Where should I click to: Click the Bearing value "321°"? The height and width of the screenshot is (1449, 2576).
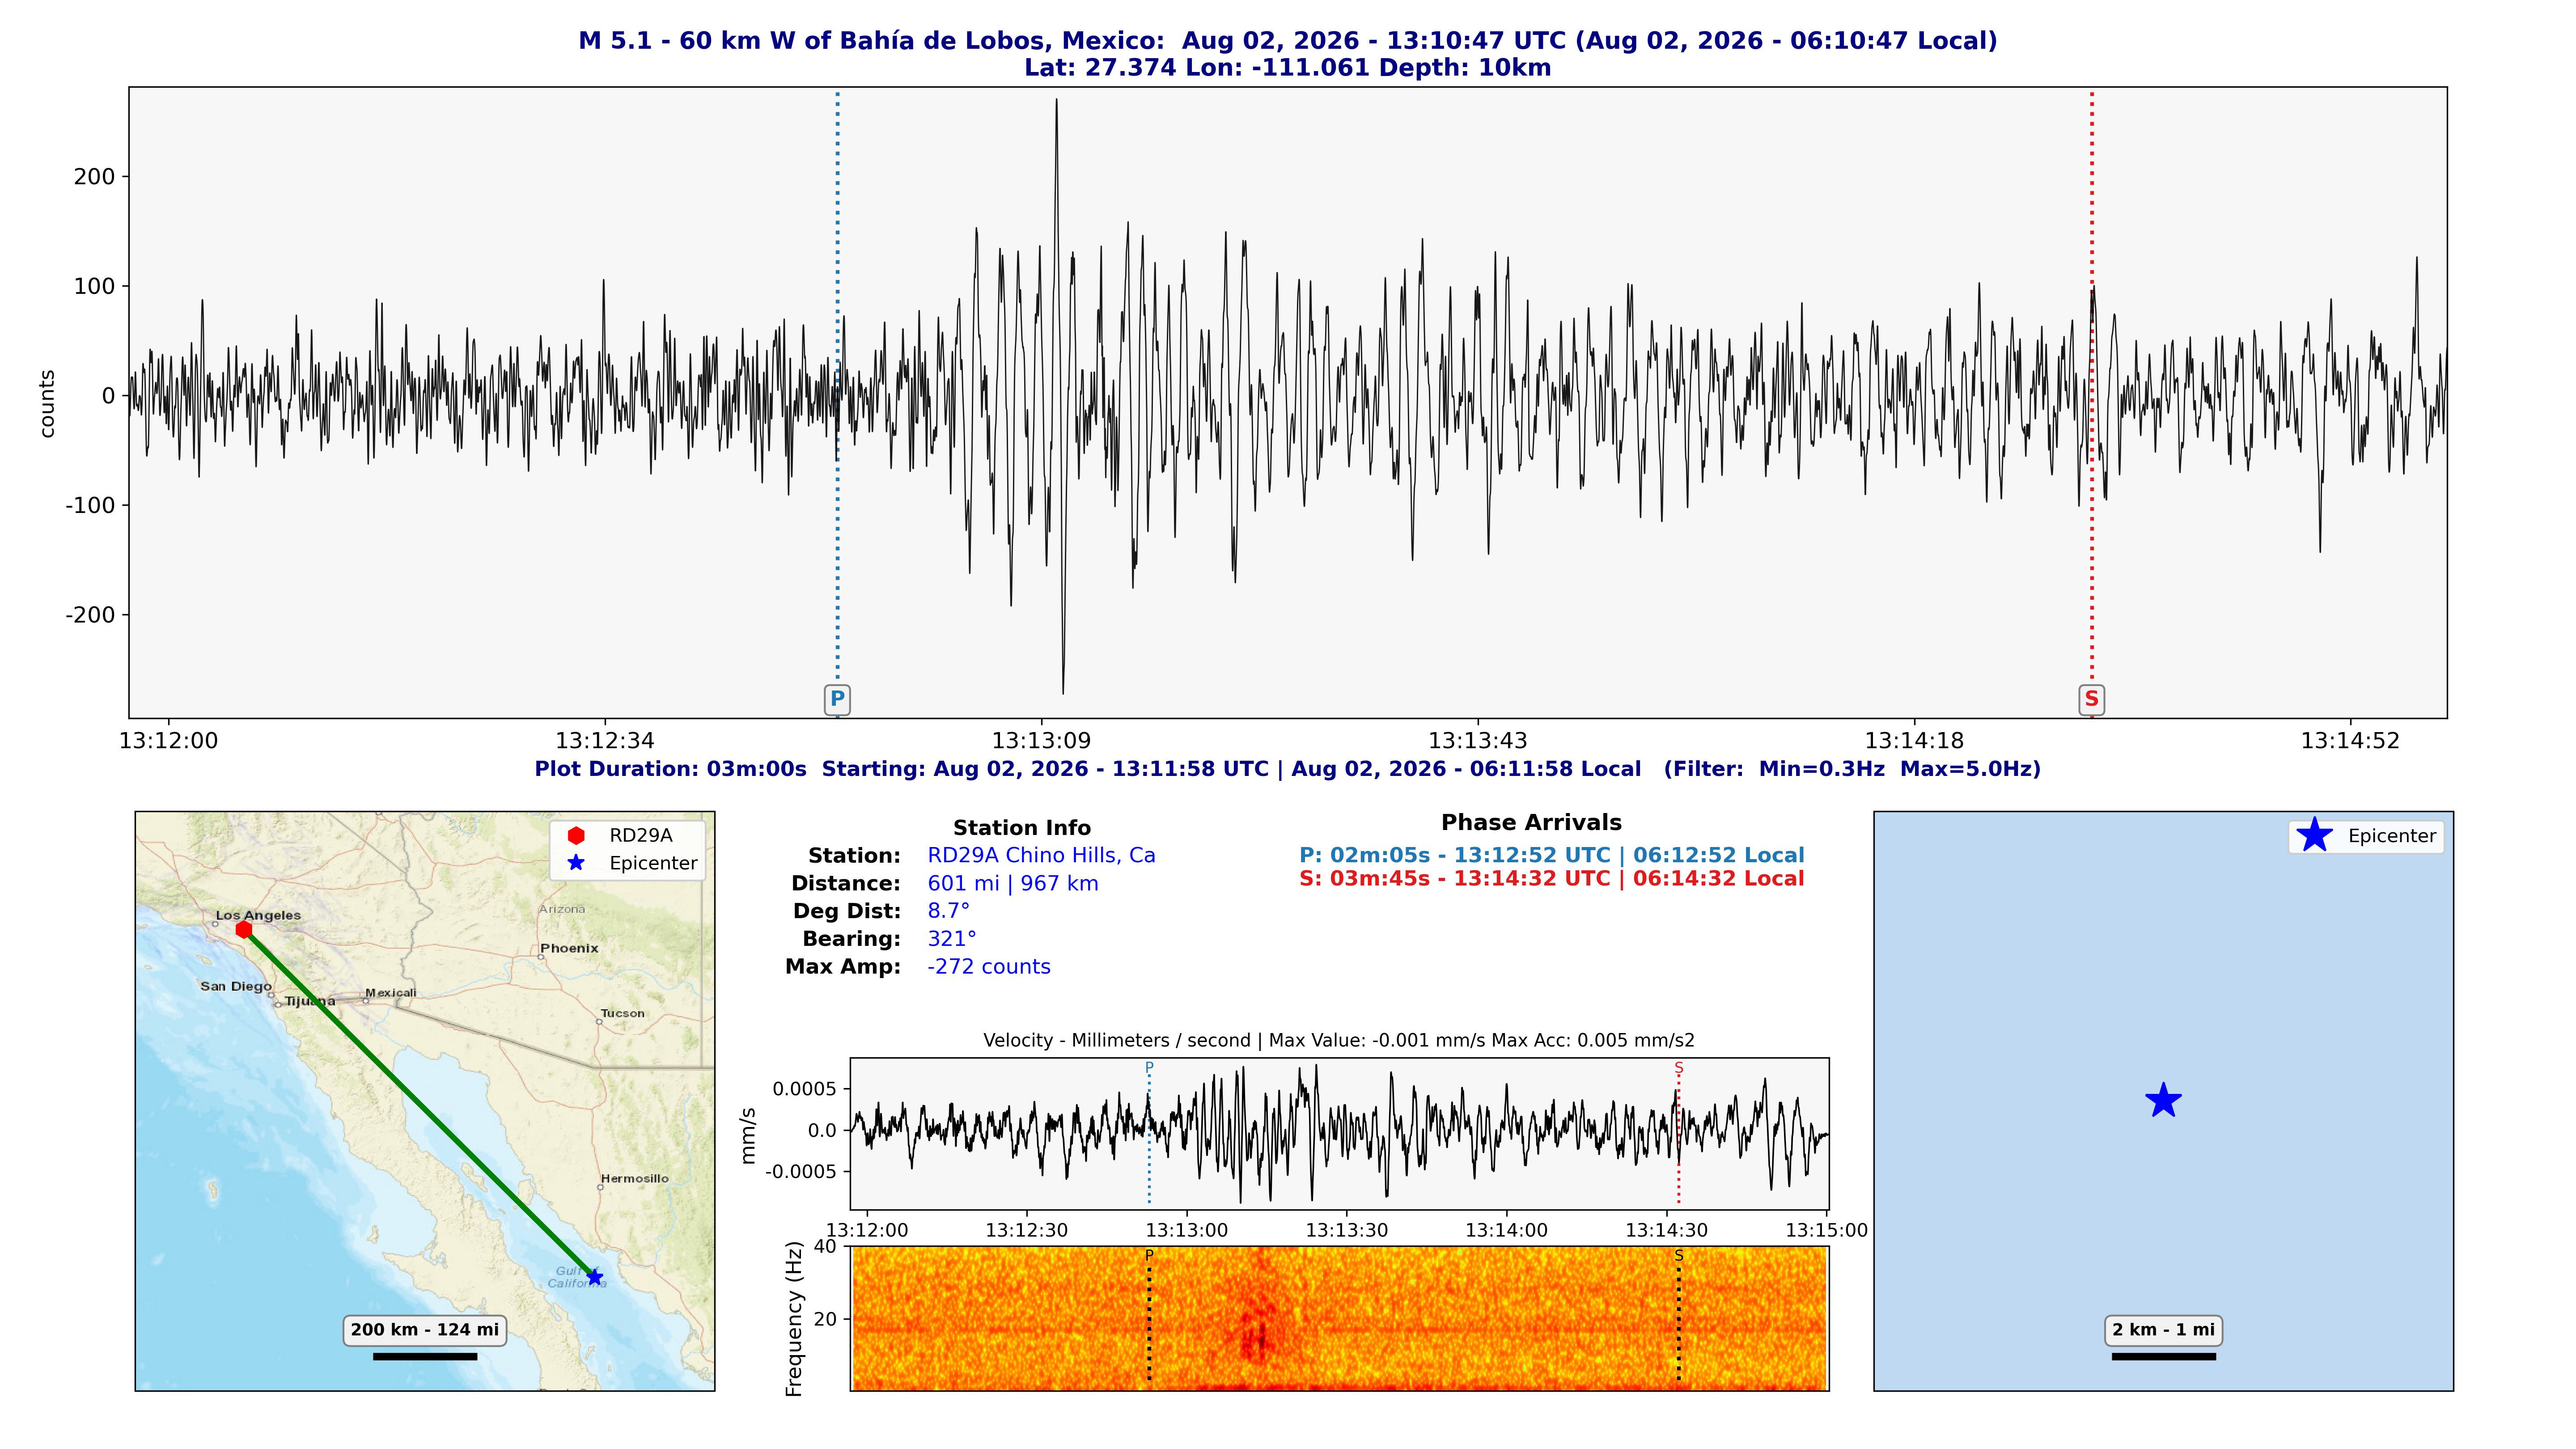952,939
